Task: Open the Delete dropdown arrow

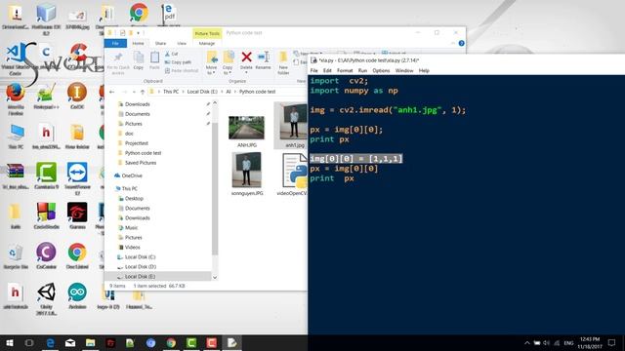Action: 246,72
